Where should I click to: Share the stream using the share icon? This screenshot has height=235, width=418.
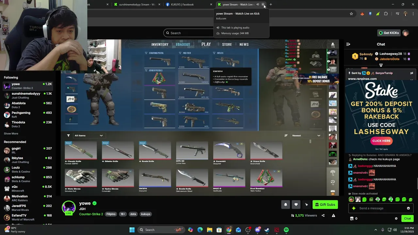pos(323,215)
